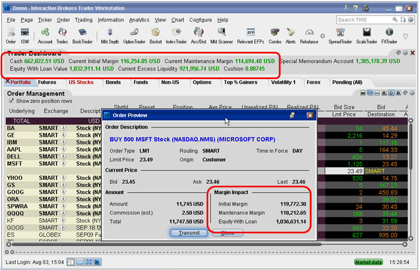Open the Alerts bell icon

coord(290,36)
